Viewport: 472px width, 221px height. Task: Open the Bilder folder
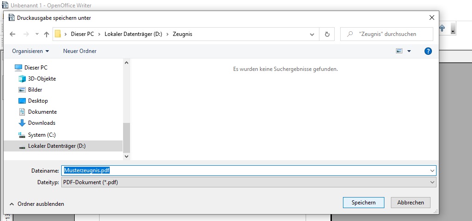coord(35,90)
